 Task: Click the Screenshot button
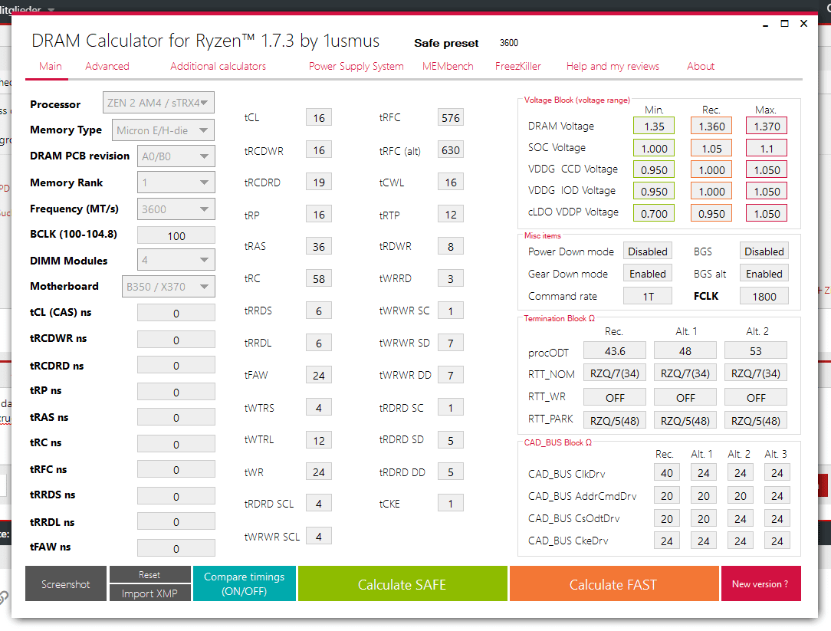(66, 583)
